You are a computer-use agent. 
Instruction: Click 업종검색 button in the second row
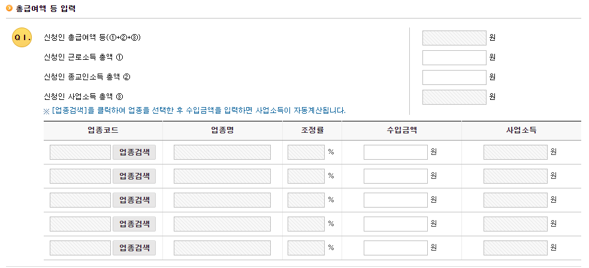click(x=134, y=176)
